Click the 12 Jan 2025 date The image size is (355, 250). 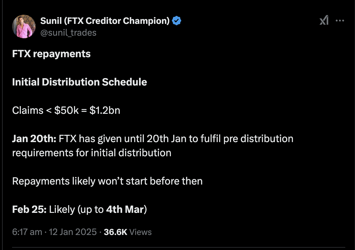73,232
